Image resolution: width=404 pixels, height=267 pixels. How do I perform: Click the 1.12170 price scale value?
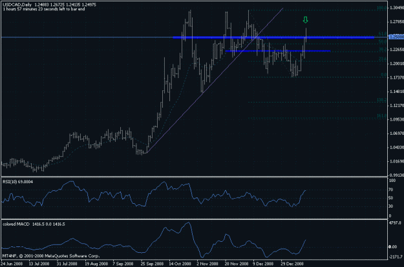(x=397, y=105)
